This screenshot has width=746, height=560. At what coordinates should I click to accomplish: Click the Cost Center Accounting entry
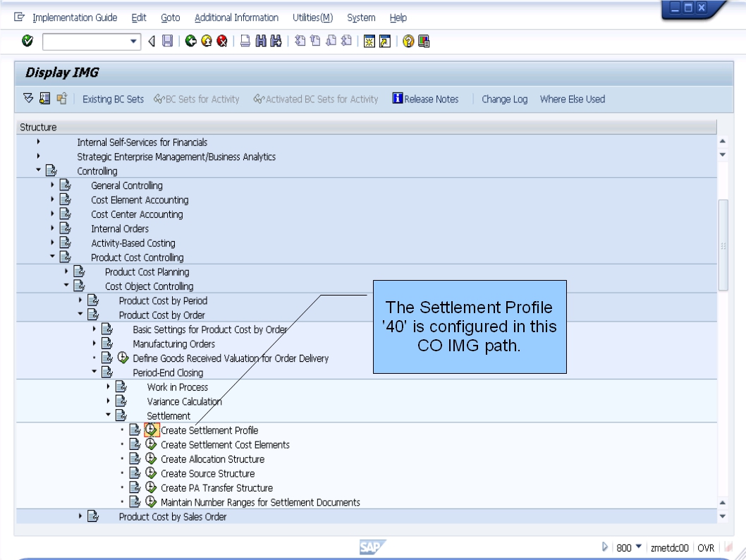(x=137, y=214)
